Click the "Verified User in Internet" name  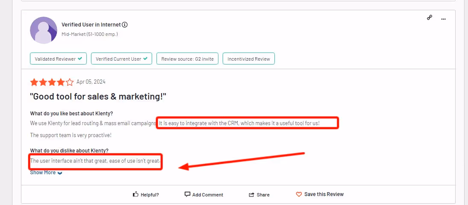pos(91,25)
